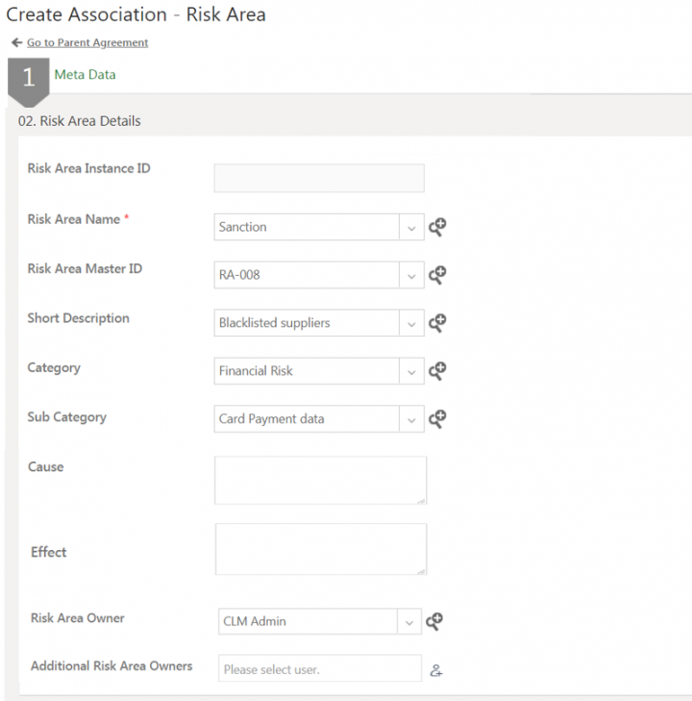Image resolution: width=692 pixels, height=701 pixels.
Task: Open lookup search next to Category field
Action: (x=437, y=371)
